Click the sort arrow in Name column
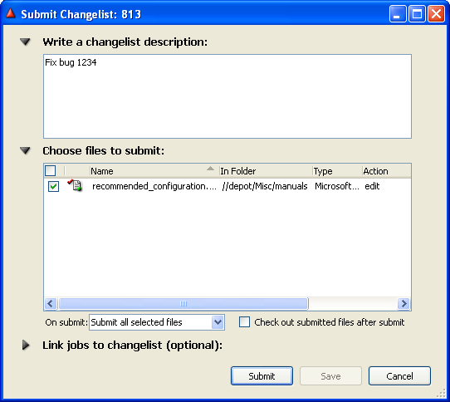The height and width of the screenshot is (402, 450). (x=210, y=169)
